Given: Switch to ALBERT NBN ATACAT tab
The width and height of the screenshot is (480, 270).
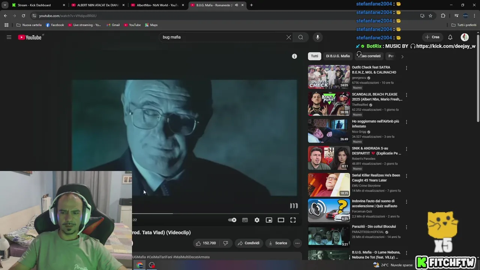Looking at the screenshot, I should (97, 5).
